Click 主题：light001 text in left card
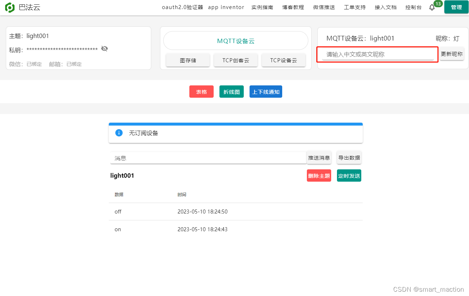This screenshot has height=296, width=469. 29,36
